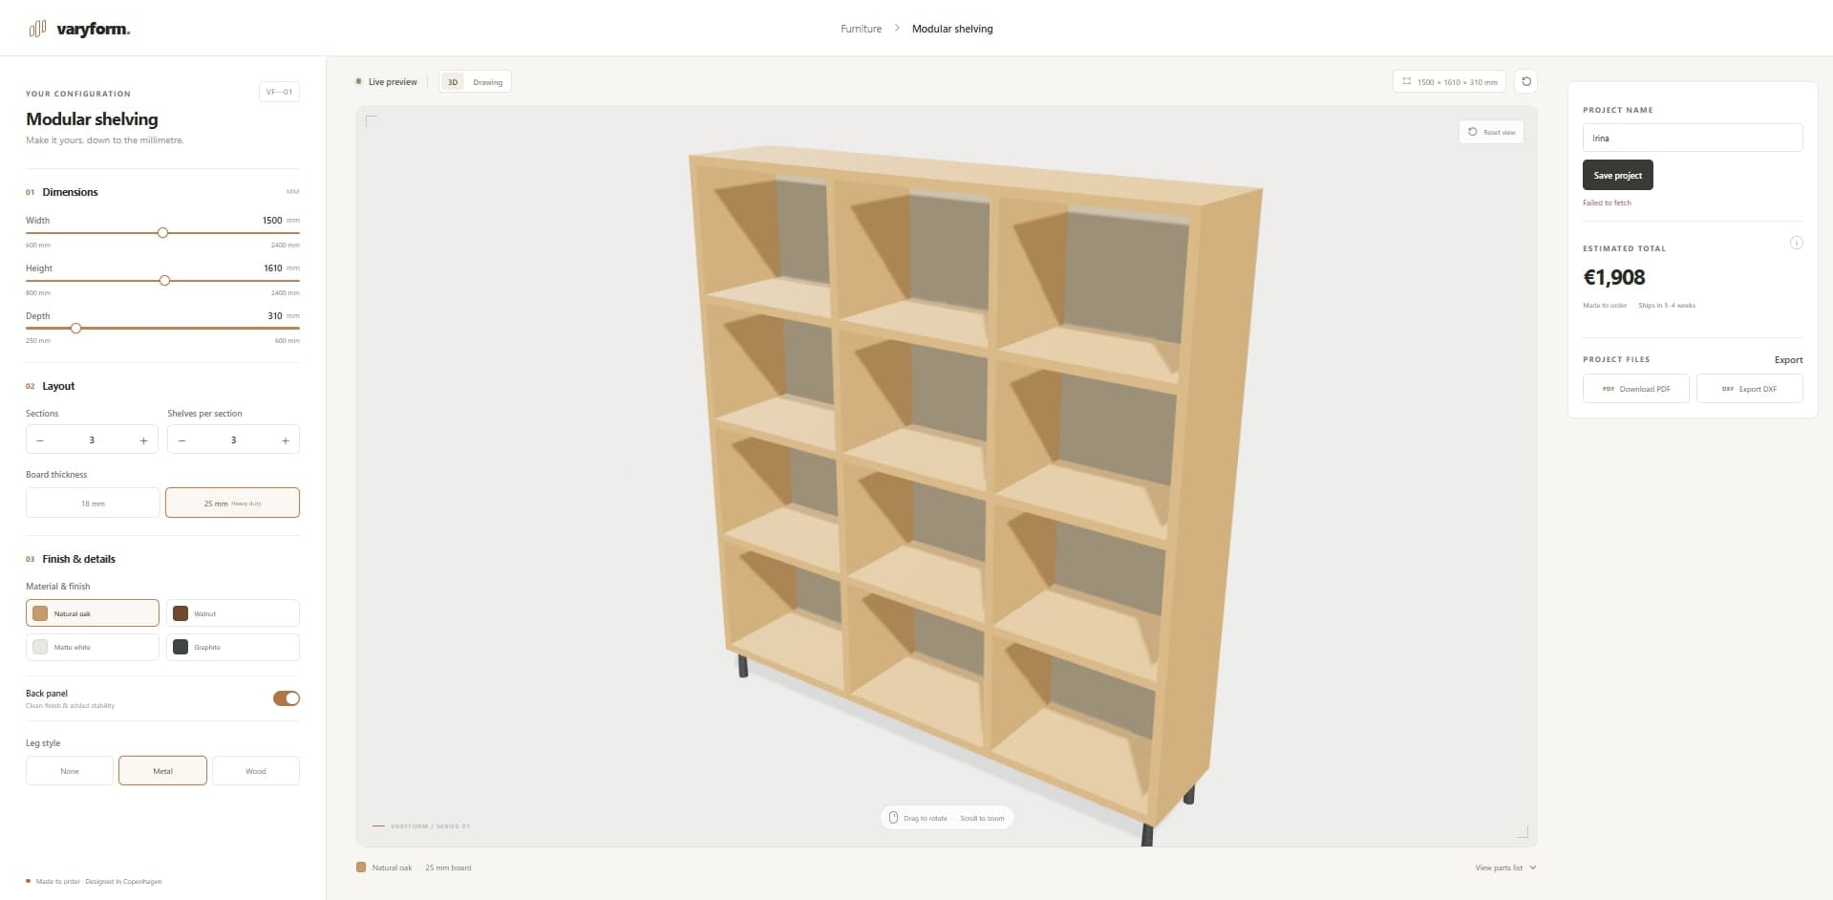Image resolution: width=1833 pixels, height=900 pixels.
Task: Click the Reset view button
Action: point(1491,132)
